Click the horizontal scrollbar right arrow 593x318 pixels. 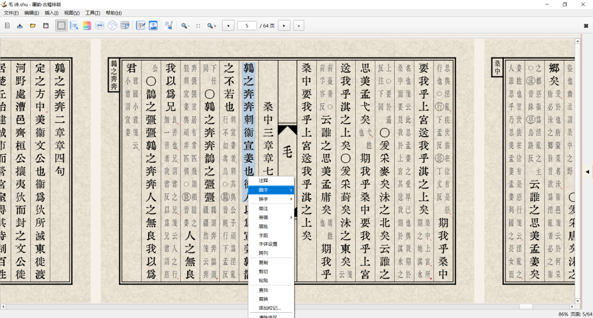pyautogui.click(x=572, y=306)
